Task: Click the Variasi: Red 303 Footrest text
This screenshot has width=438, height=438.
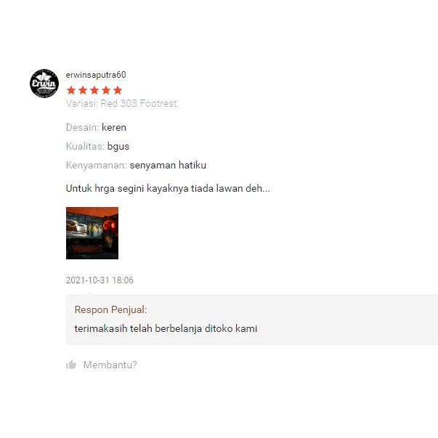Action: (x=121, y=103)
